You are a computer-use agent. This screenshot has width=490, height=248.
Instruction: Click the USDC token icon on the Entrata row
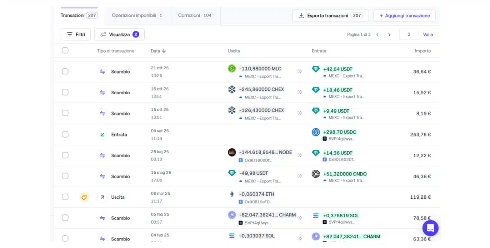316,132
